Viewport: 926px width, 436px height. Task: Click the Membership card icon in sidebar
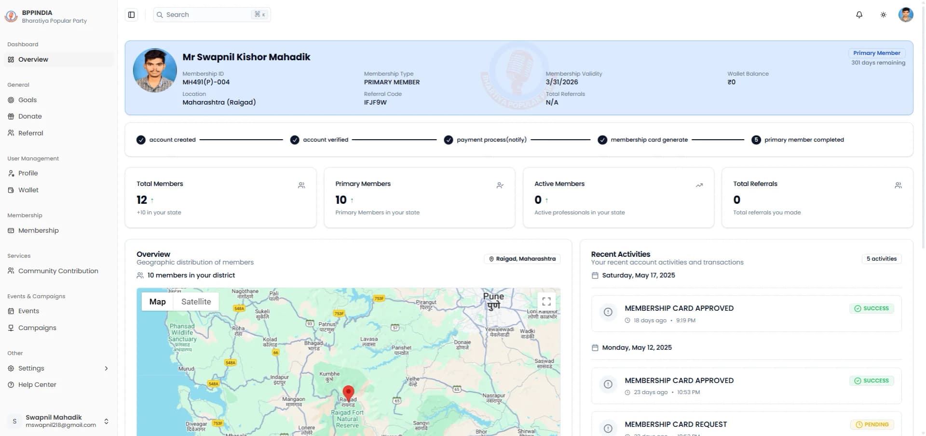point(11,231)
